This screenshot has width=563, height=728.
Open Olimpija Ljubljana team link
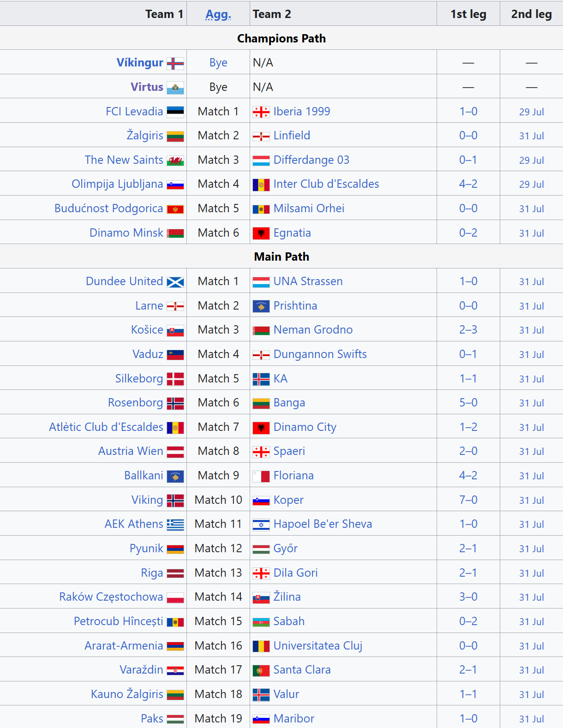coord(117,184)
